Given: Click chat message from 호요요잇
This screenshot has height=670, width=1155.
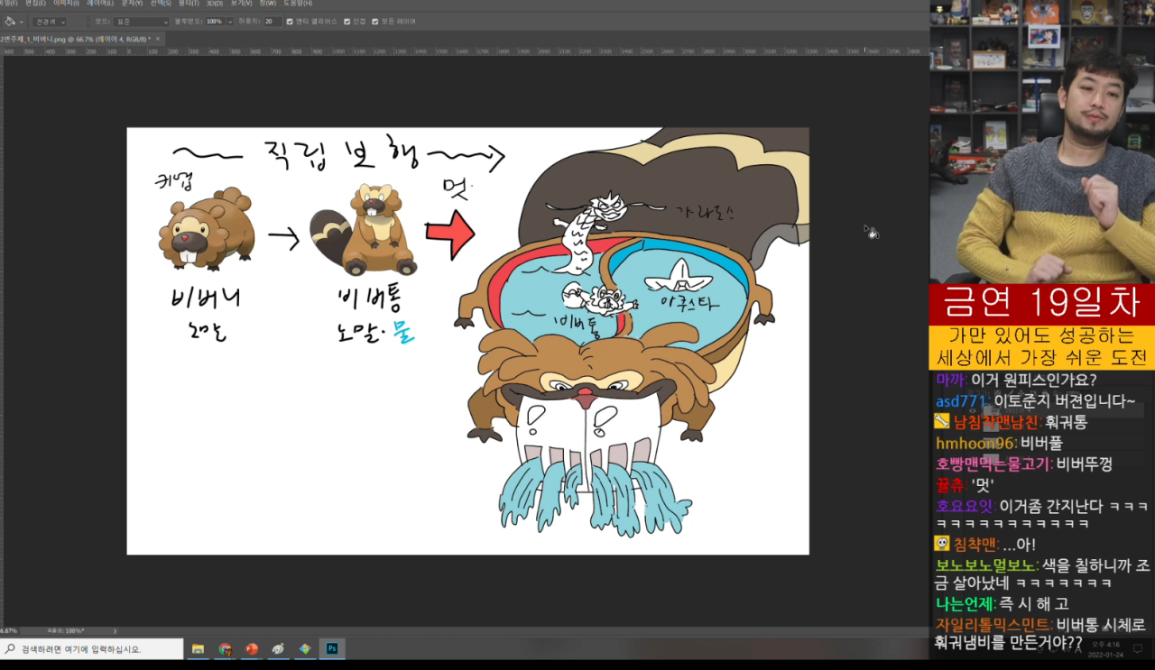Looking at the screenshot, I should click(x=1042, y=514).
